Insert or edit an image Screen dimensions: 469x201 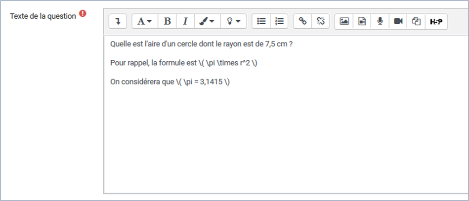[x=344, y=21]
